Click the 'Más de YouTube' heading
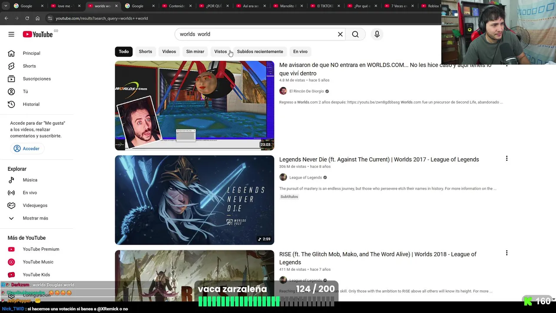 pos(26,238)
